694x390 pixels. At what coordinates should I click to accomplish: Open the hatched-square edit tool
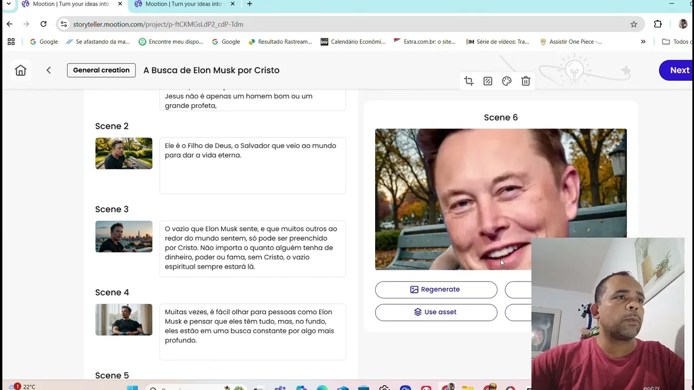[x=488, y=81]
